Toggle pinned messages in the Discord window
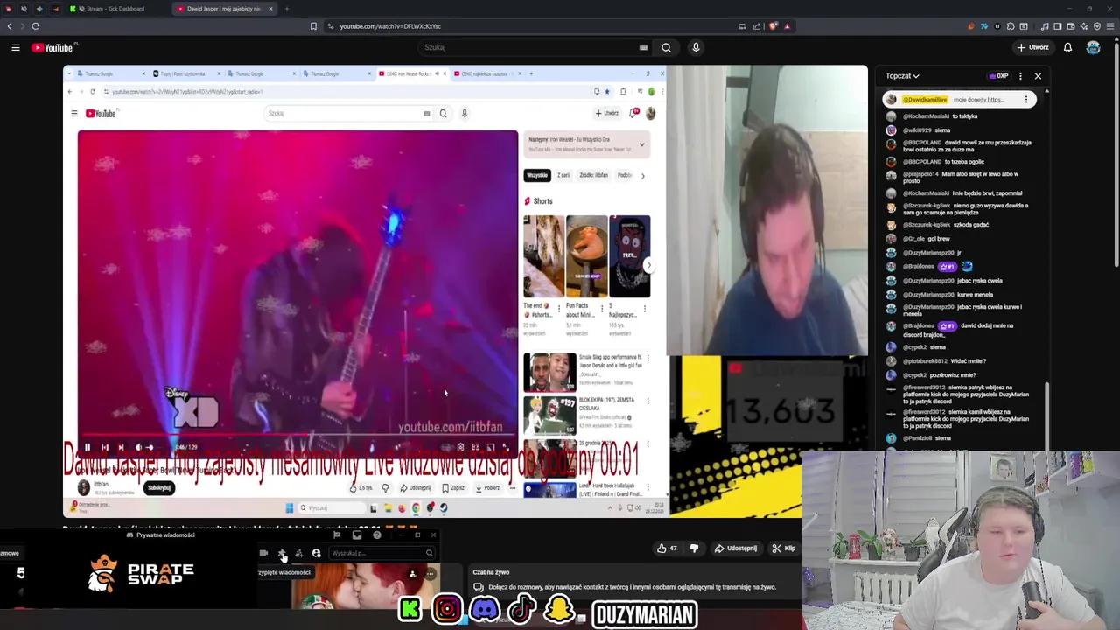Image resolution: width=1120 pixels, height=630 pixels. (x=282, y=553)
